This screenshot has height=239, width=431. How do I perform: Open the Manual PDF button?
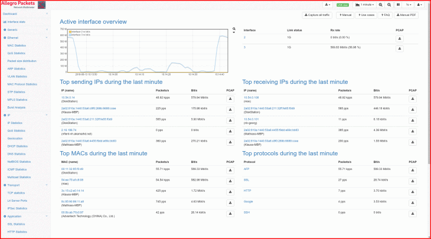(406, 15)
